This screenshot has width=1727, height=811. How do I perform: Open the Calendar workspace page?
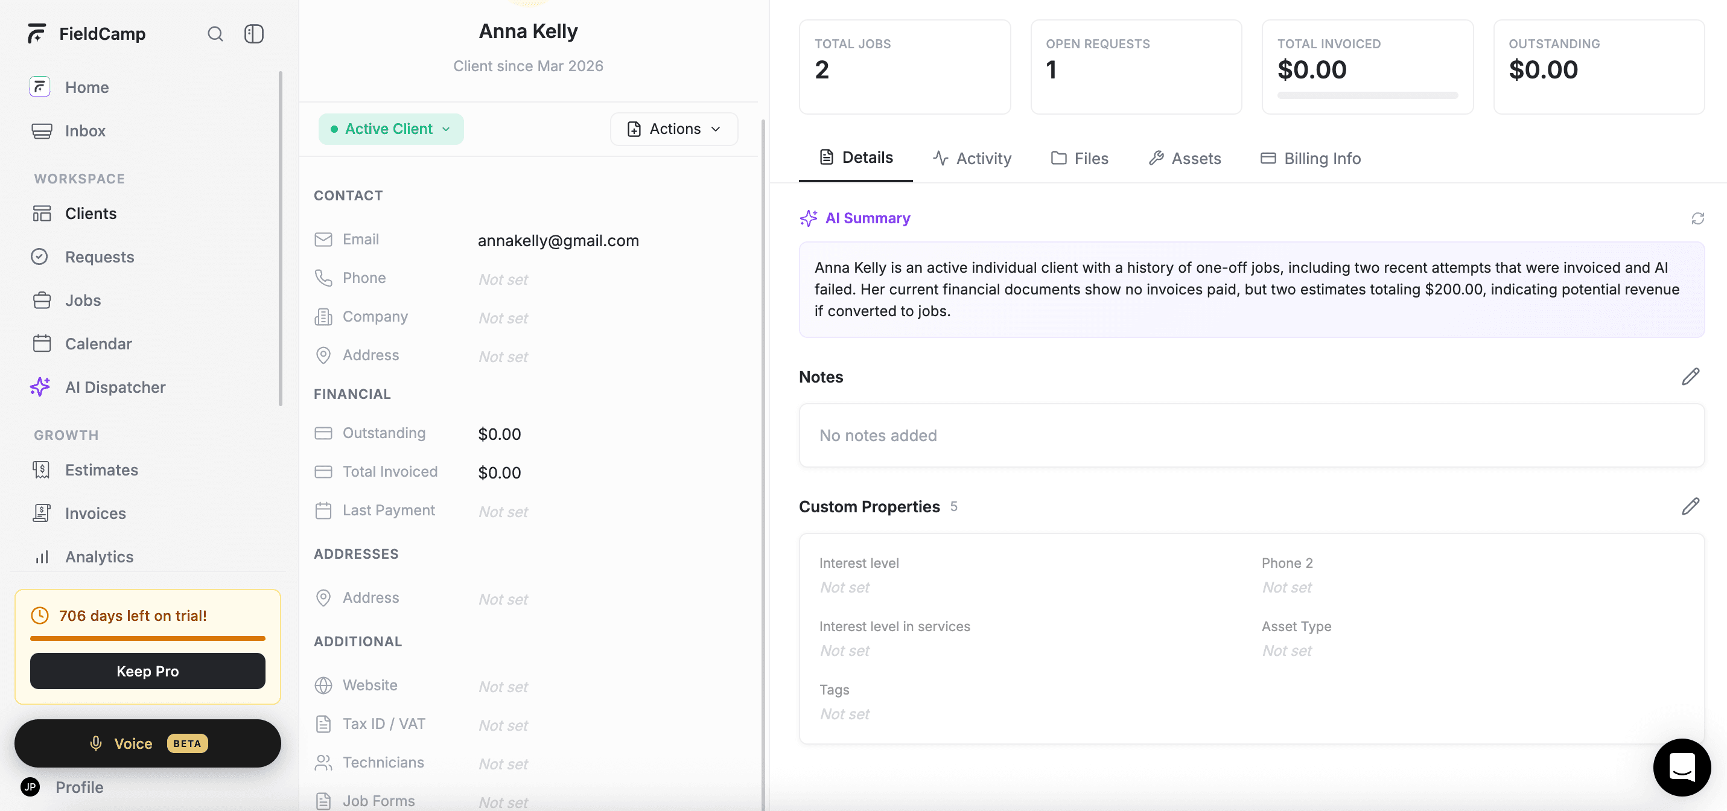pyautogui.click(x=98, y=344)
